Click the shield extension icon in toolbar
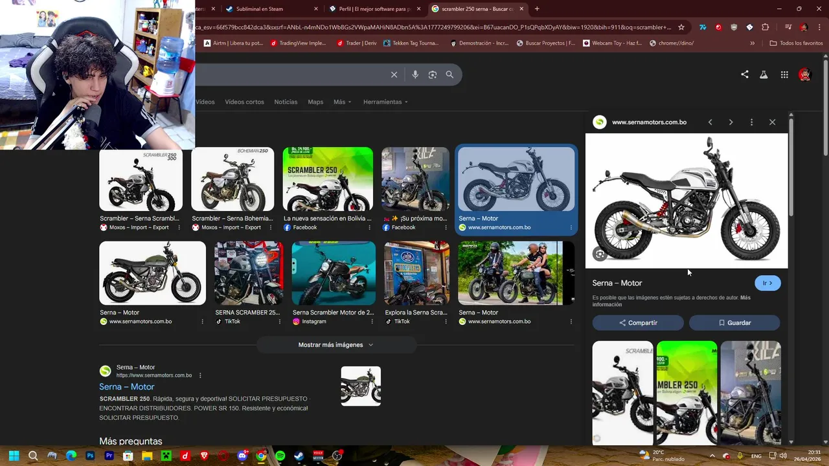This screenshot has height=466, width=829. coord(734,27)
